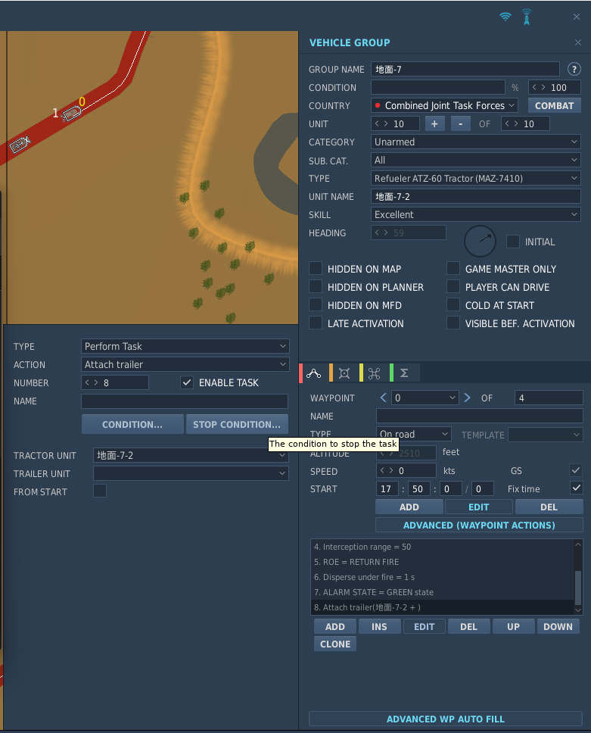This screenshot has height=733, width=591.
Task: Click the condition percent stepper 100
Action: (555, 87)
